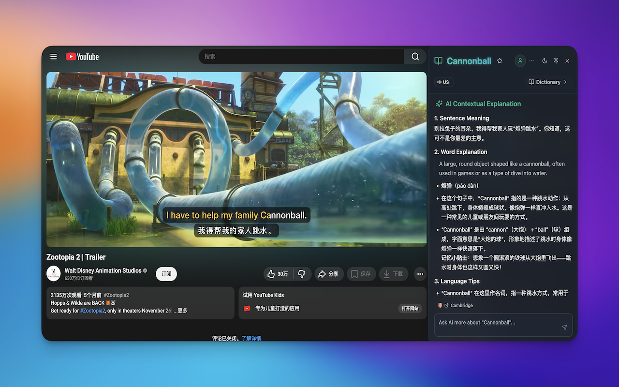Send the Ask AI message
The height and width of the screenshot is (387, 619).
point(564,327)
